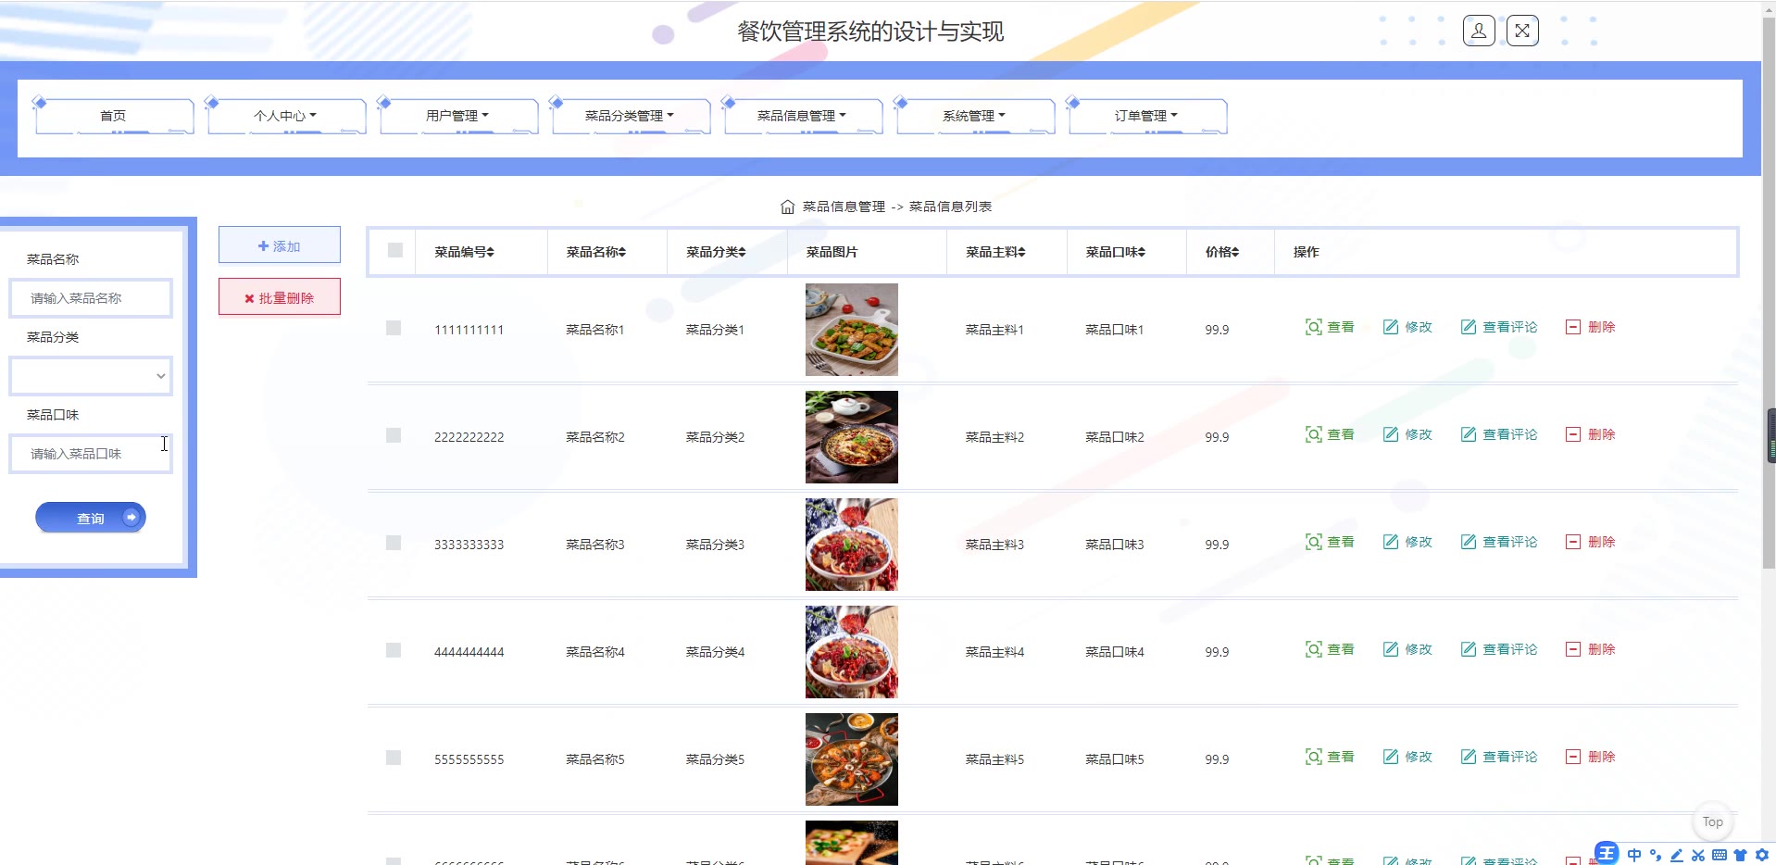
Task: Click the 添加 add button
Action: (x=280, y=245)
